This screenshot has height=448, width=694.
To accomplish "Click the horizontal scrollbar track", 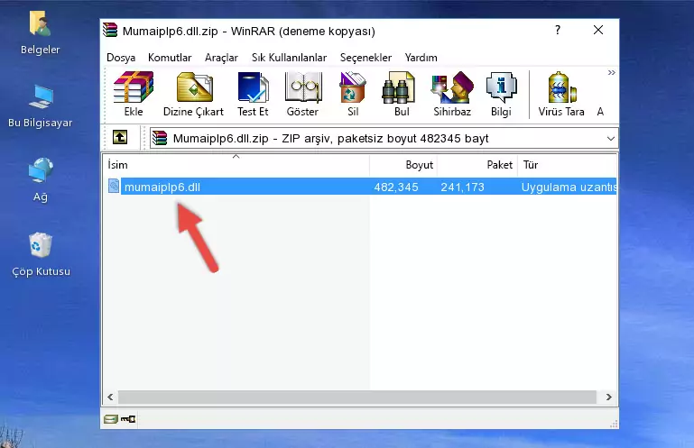I will 357,398.
